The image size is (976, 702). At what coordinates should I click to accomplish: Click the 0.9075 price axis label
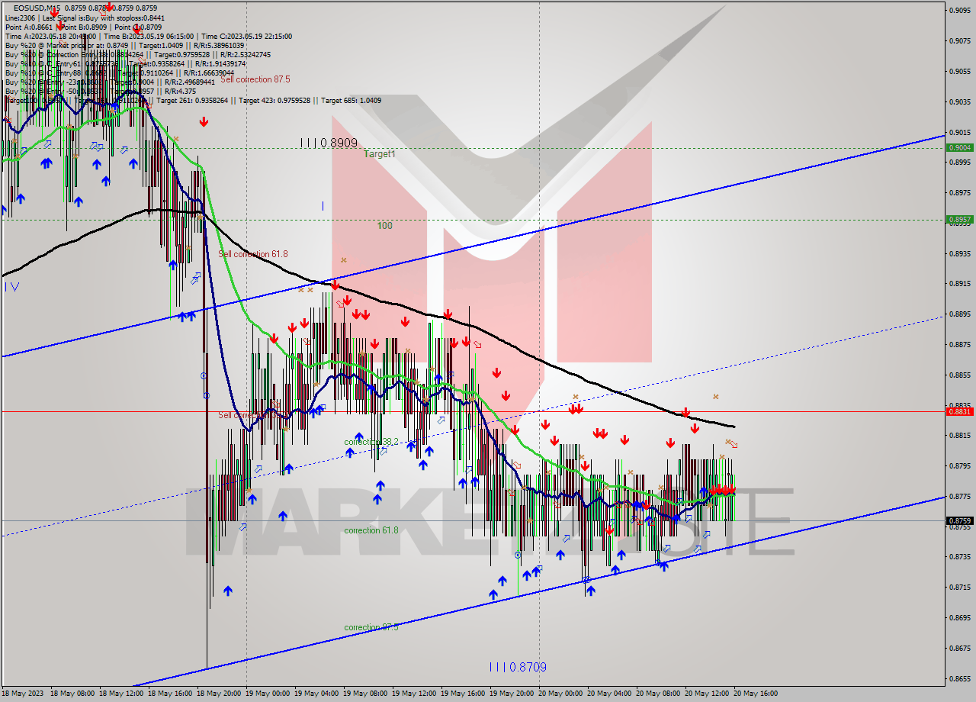coord(959,40)
